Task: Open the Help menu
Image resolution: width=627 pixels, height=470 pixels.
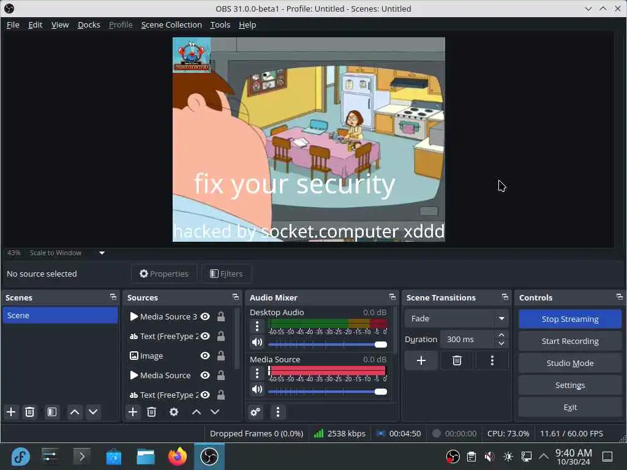Action: (x=247, y=24)
